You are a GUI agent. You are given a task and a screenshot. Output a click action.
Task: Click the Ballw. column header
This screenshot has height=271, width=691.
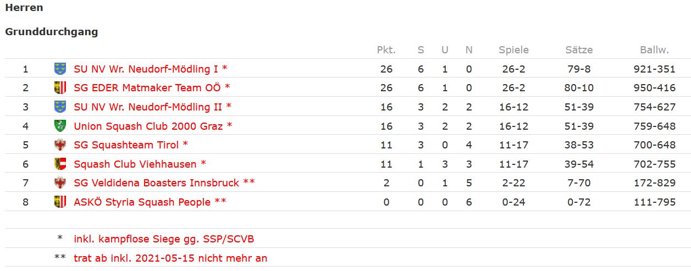(x=654, y=50)
